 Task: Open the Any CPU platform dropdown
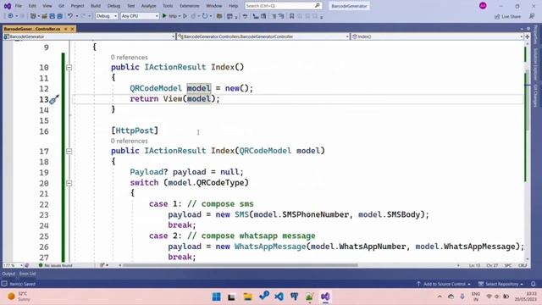(140, 16)
